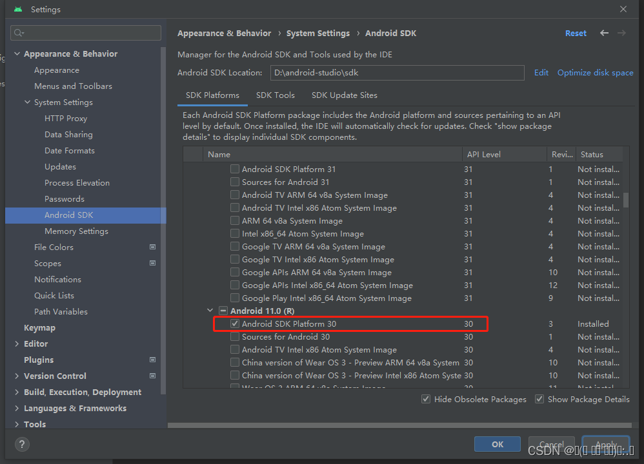Open help with the question mark button
This screenshot has height=464, width=644.
click(22, 444)
